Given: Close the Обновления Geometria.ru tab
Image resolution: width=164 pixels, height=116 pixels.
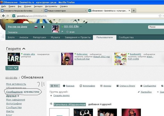Looking at the screenshot, I should [129, 11].
